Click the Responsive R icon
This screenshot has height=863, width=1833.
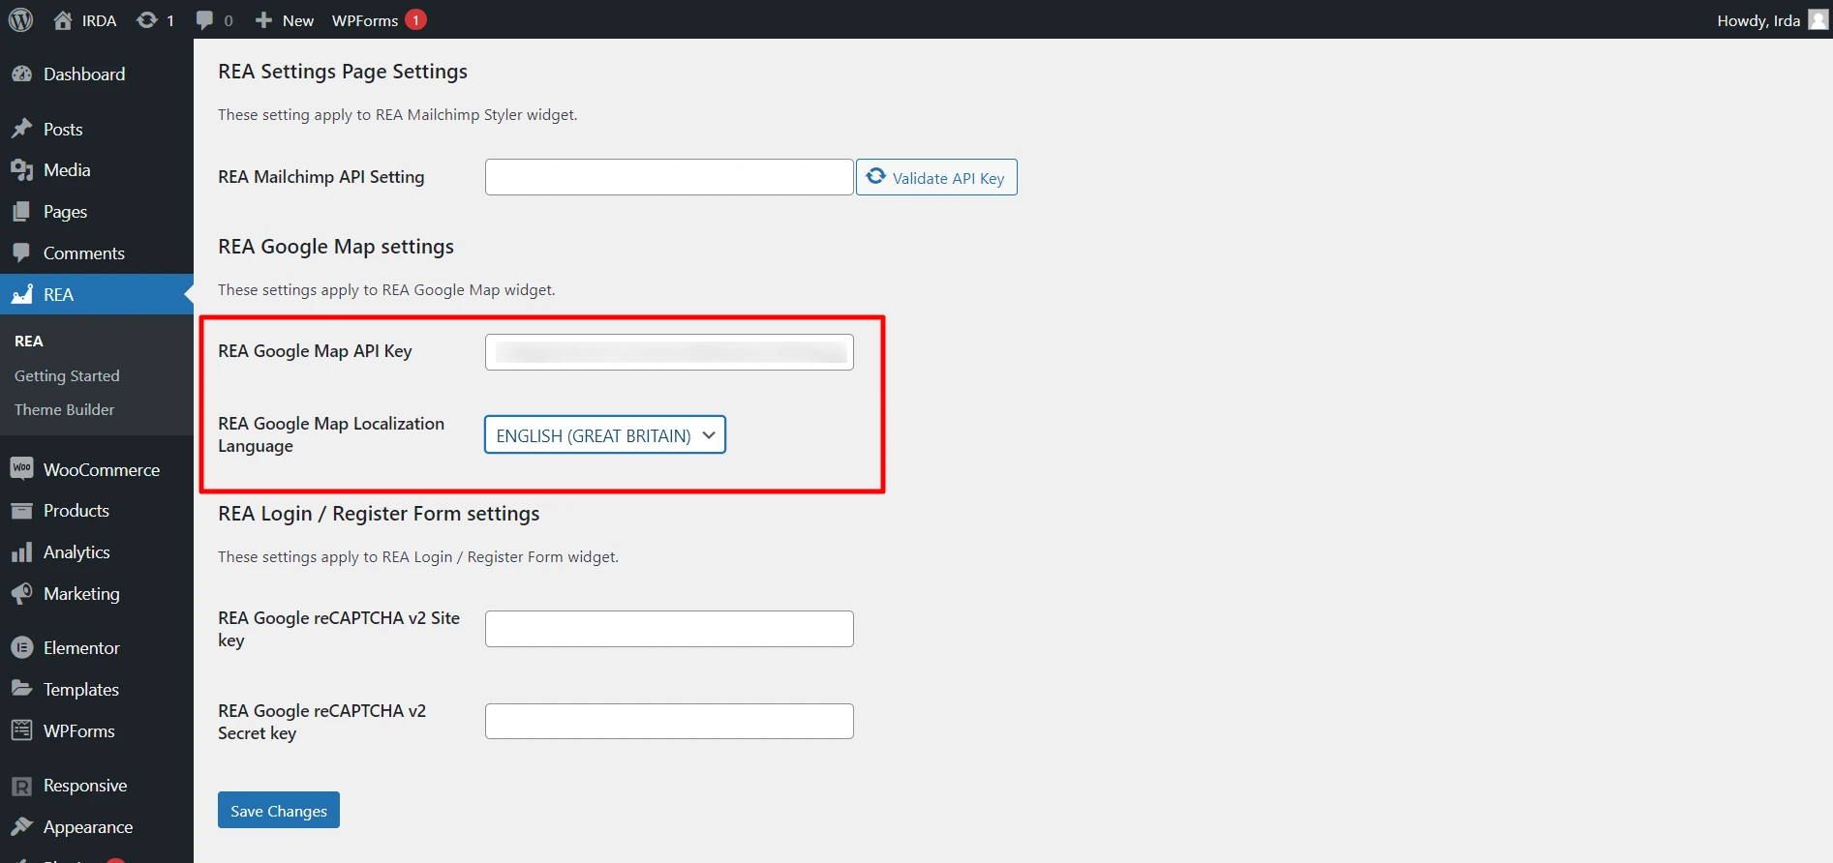[22, 786]
